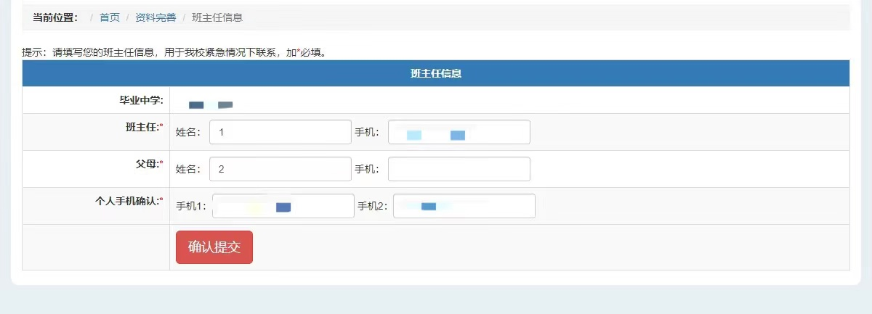Click the 手机2 text label
The height and width of the screenshot is (314, 872).
[x=373, y=207]
